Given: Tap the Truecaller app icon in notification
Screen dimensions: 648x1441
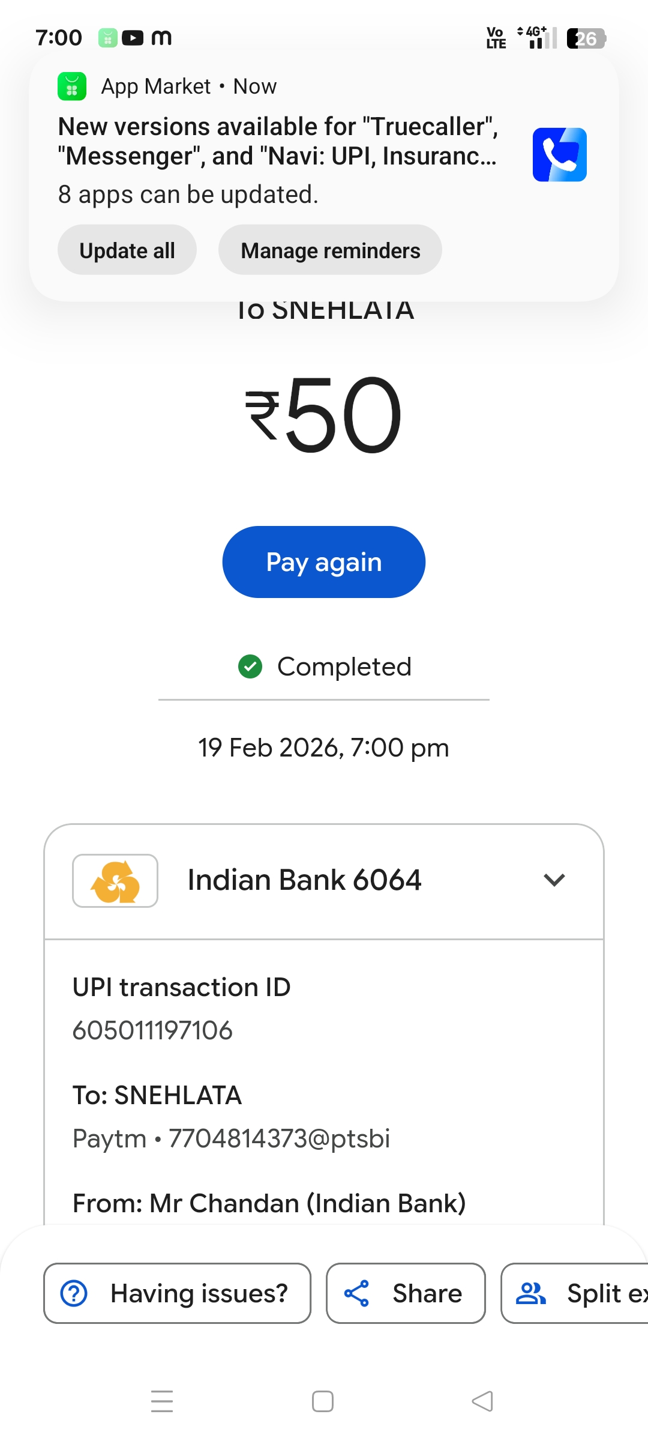Looking at the screenshot, I should point(559,155).
